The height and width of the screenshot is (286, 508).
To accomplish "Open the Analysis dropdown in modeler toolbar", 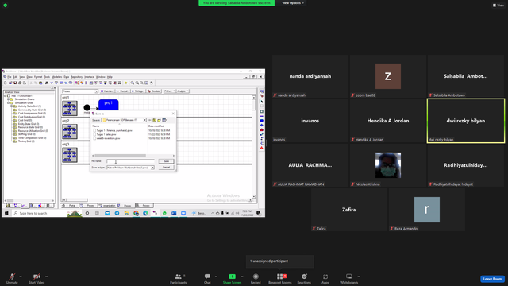I will pyautogui.click(x=183, y=91).
